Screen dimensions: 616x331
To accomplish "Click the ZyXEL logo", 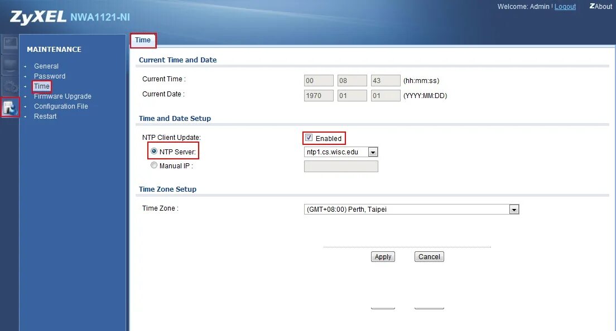I will 38,17.
